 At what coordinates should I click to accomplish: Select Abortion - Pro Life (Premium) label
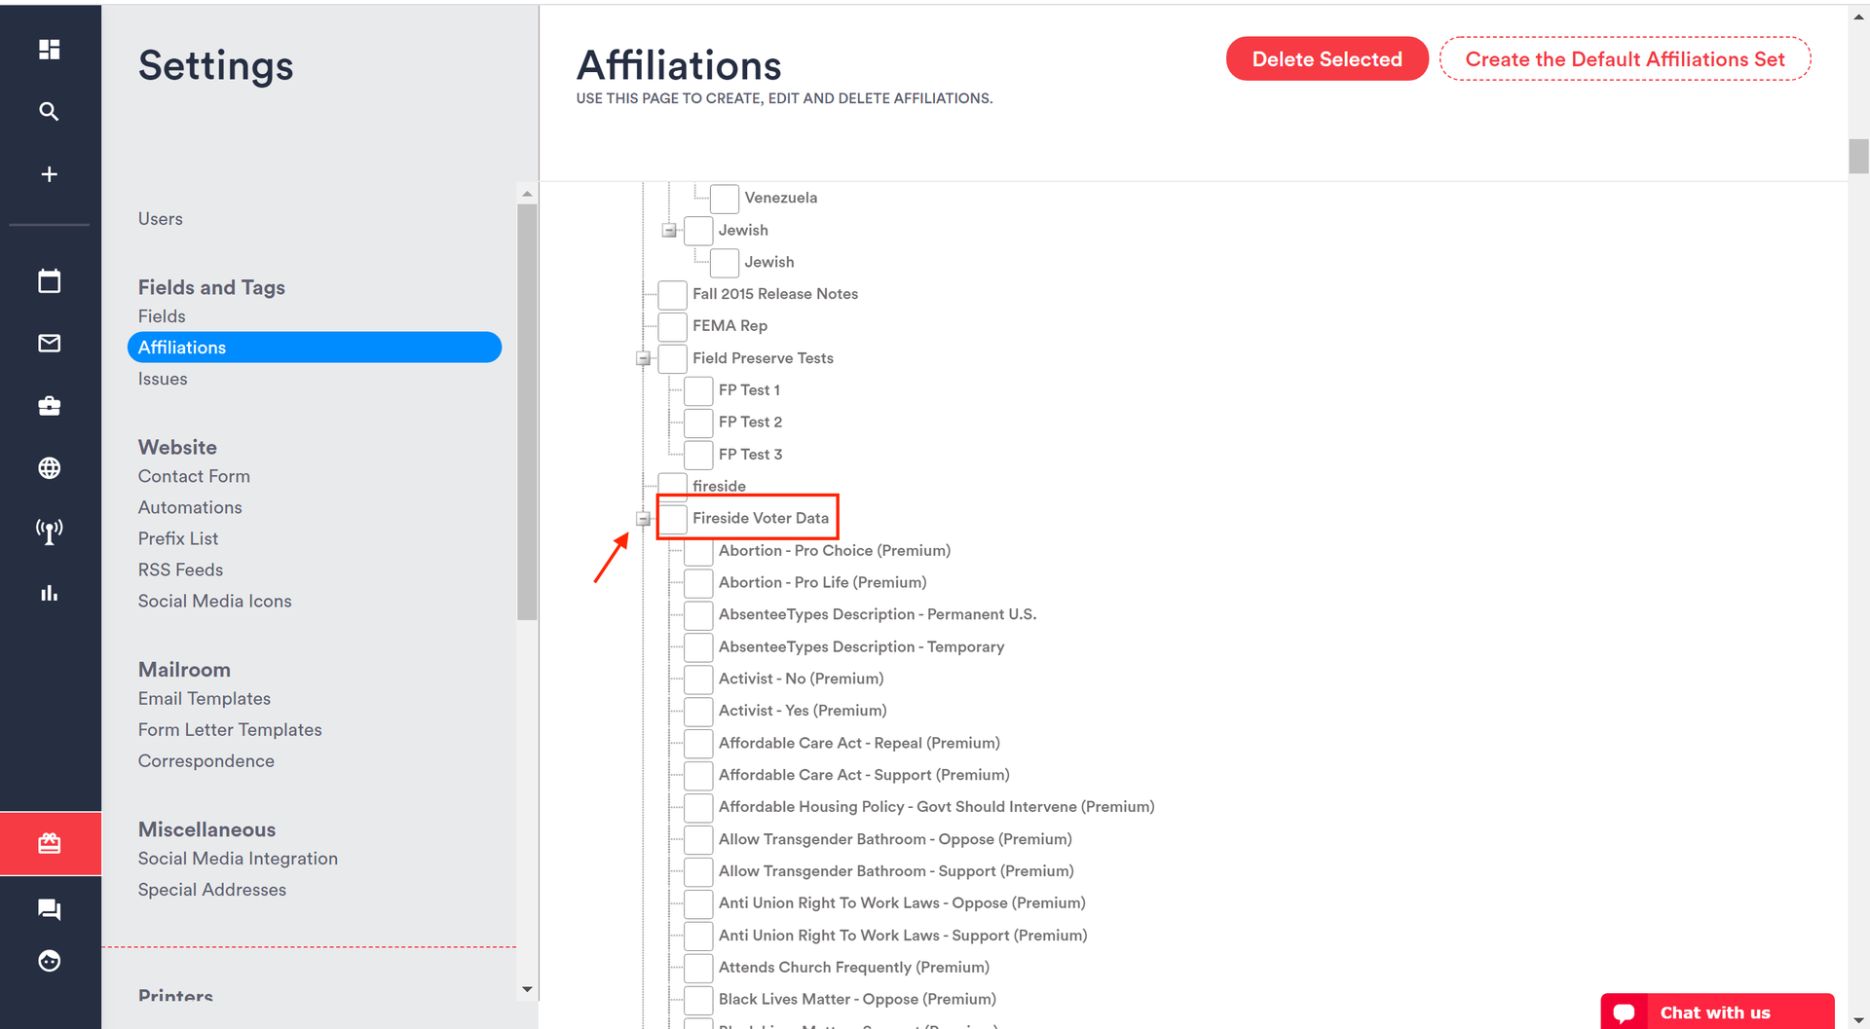pos(822,582)
